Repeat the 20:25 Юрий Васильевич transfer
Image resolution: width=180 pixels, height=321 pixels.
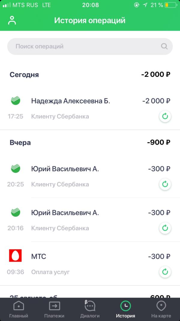165,184
